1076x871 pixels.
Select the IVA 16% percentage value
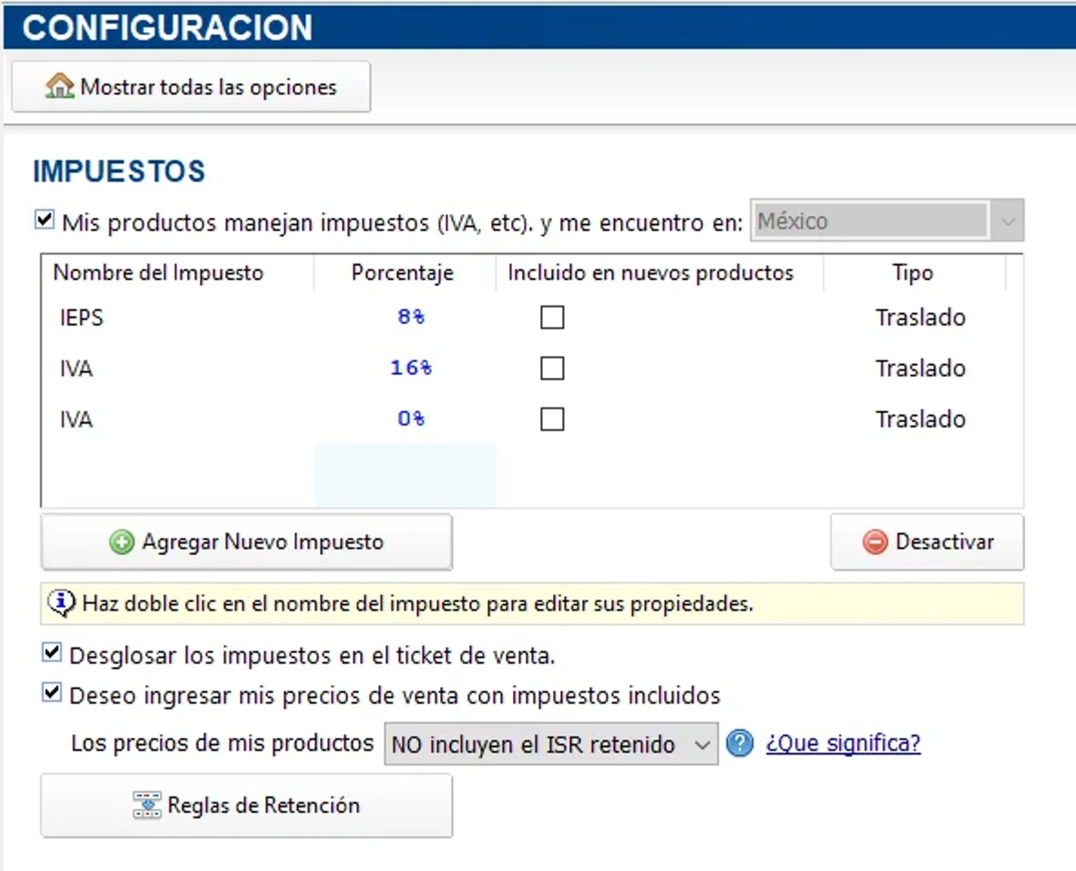click(x=411, y=368)
